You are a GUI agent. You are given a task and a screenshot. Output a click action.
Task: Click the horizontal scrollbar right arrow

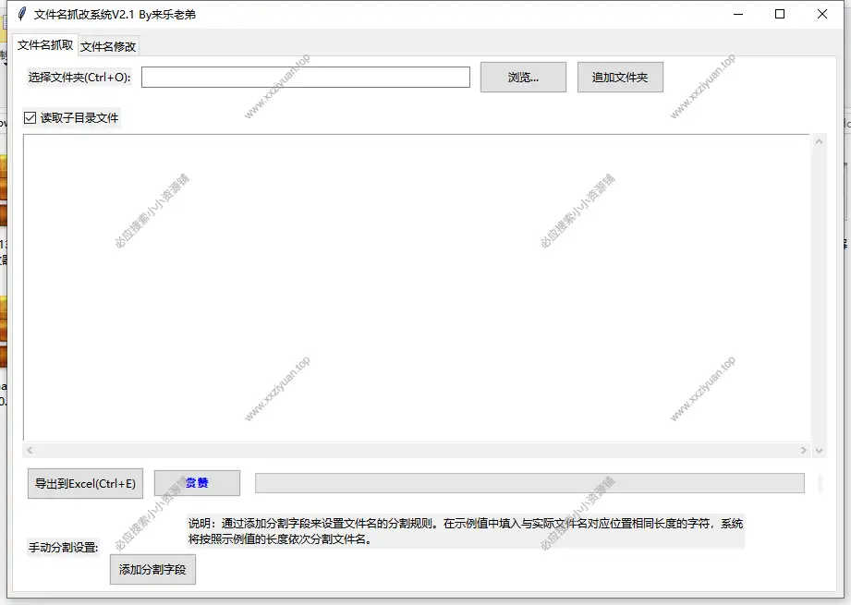[x=803, y=451]
